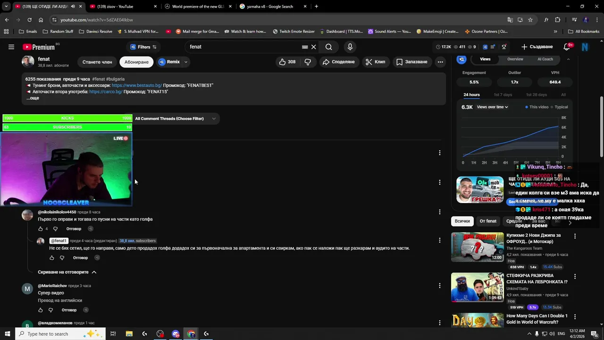Viewport: 604px width, 340px height.
Task: Open browser extensions puzzle icon
Action: pos(557,20)
